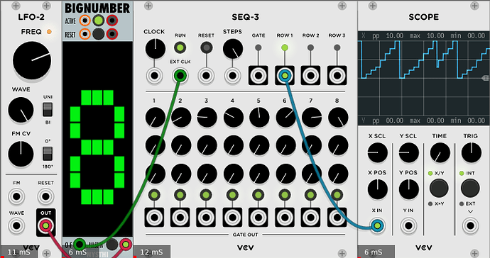Click the SEQ-3 EXT CLK input jack
The height and width of the screenshot is (258, 490).
point(180,76)
